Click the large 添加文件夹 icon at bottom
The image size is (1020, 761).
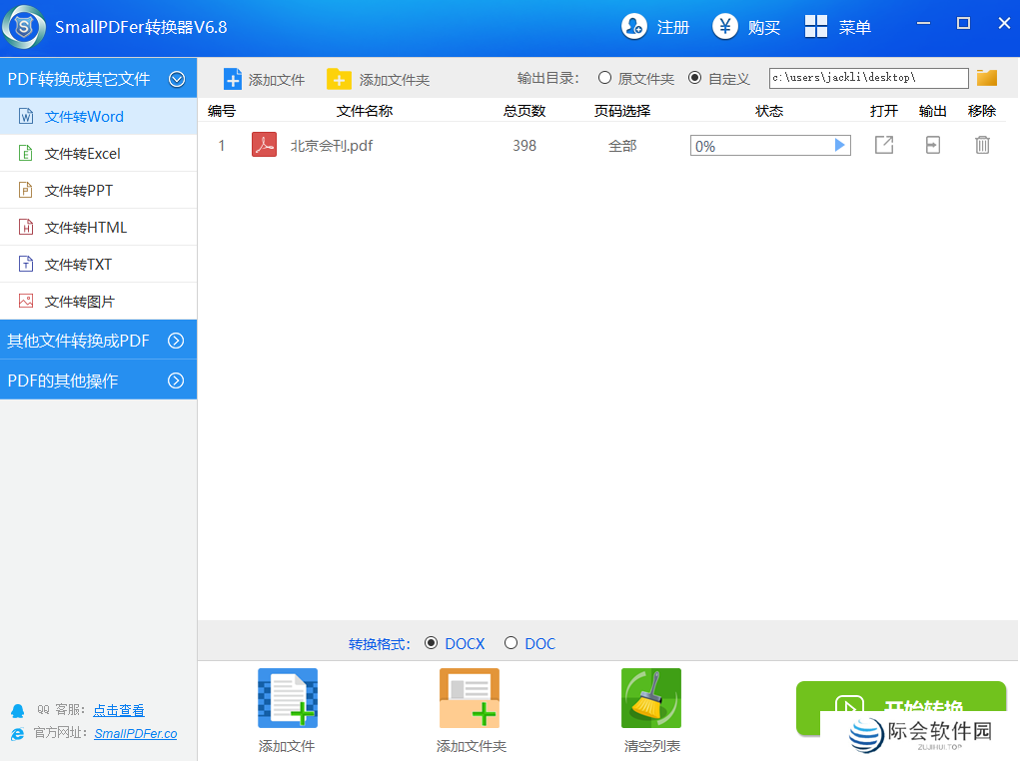coord(470,698)
